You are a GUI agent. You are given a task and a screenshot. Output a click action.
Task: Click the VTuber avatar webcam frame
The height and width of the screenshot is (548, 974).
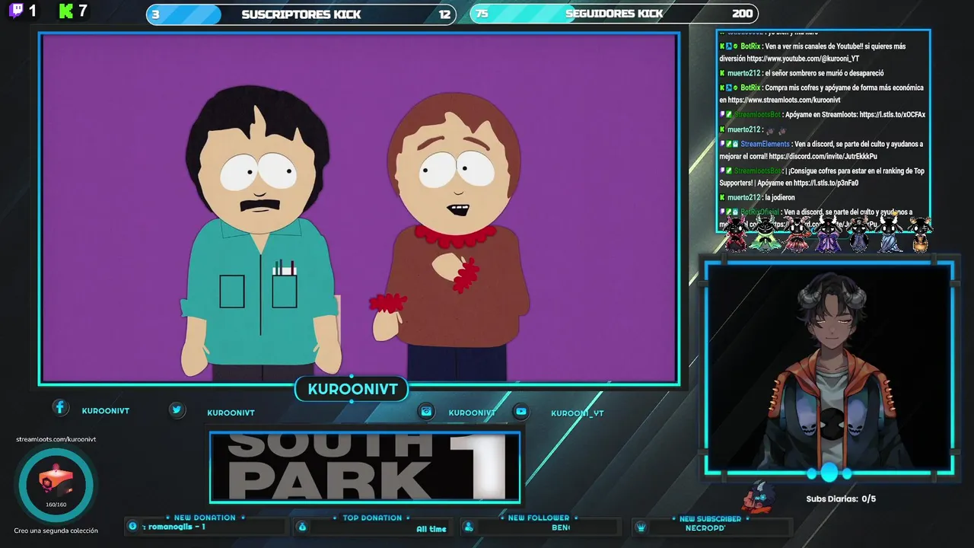(829, 369)
